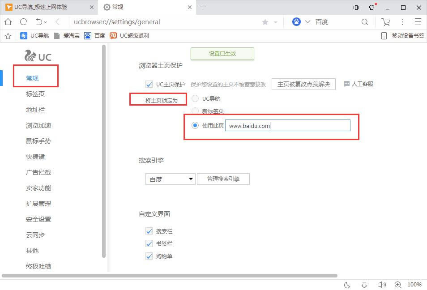Uncheck the UC主页保护 checkbox
This screenshot has height=290, width=427.
pos(149,84)
